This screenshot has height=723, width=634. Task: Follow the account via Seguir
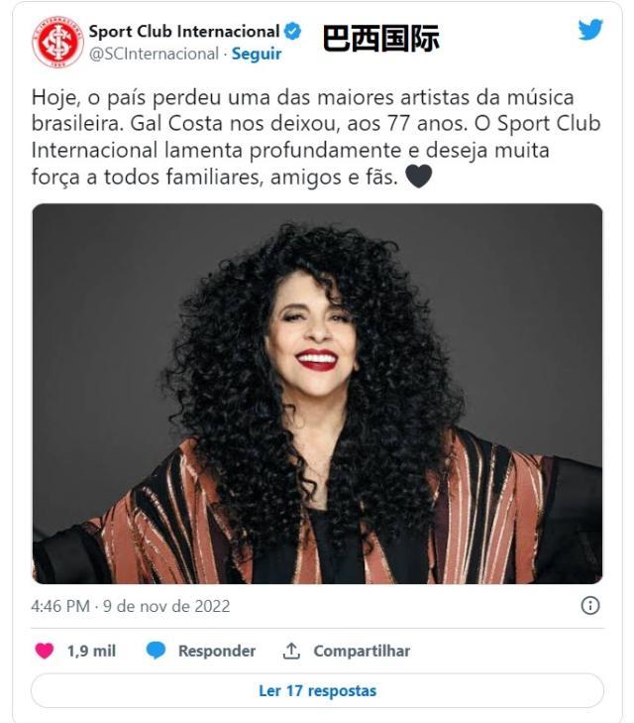coord(257,54)
